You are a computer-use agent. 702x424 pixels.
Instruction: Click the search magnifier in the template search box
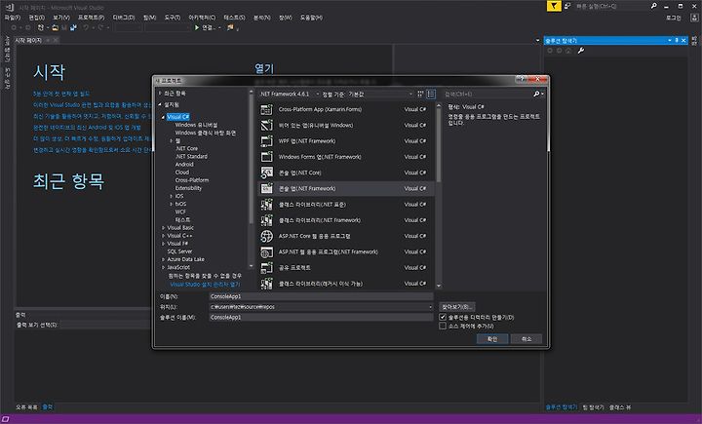pyautogui.click(x=536, y=94)
